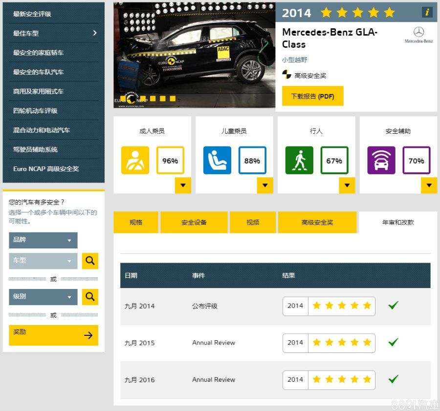Click the 2014 rating badge in 九月 2015 row
Screen dimensions: 440x411
pos(329,343)
